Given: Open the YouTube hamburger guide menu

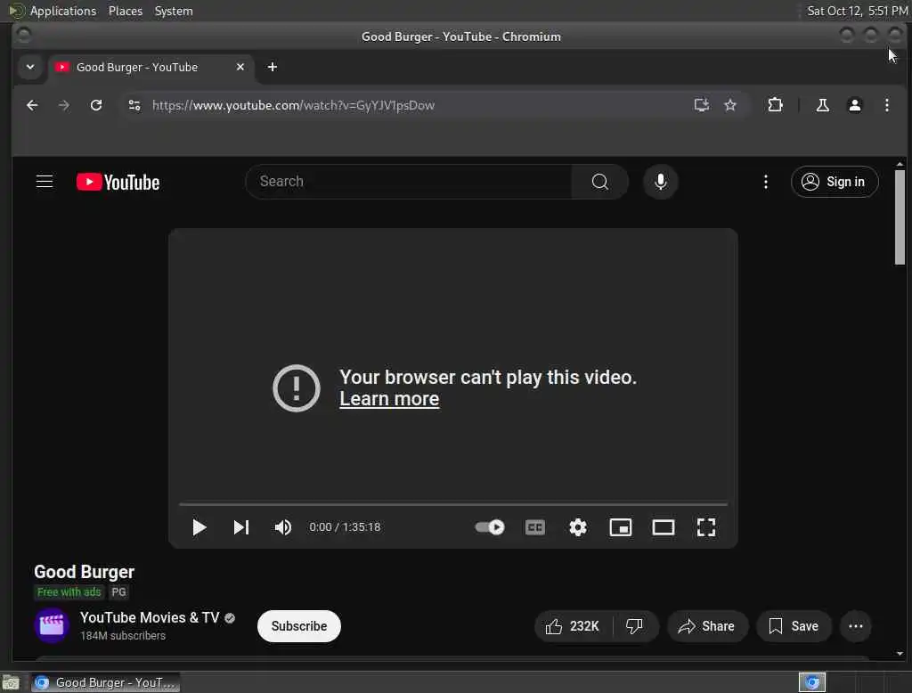Looking at the screenshot, I should 45,182.
